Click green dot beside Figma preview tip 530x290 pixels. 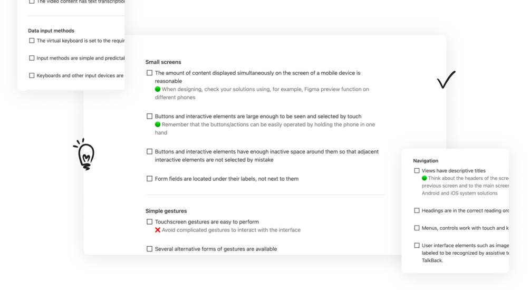coord(158,89)
